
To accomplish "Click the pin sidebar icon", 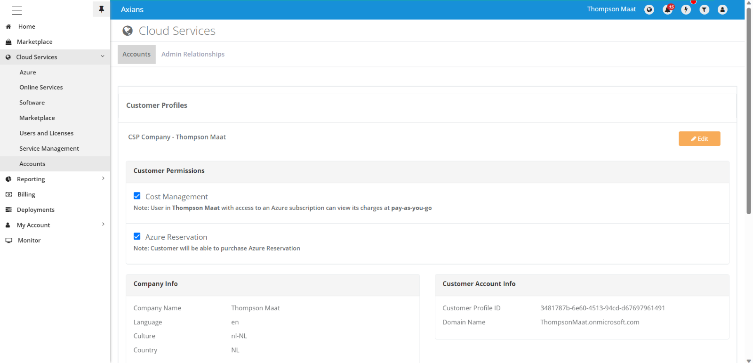I will click(x=101, y=9).
